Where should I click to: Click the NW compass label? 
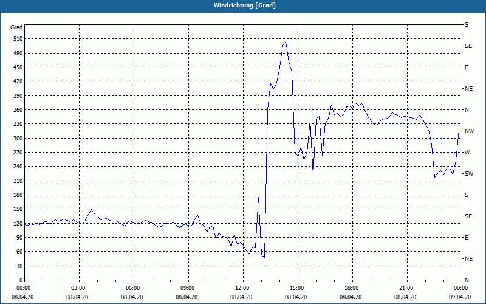(x=469, y=131)
